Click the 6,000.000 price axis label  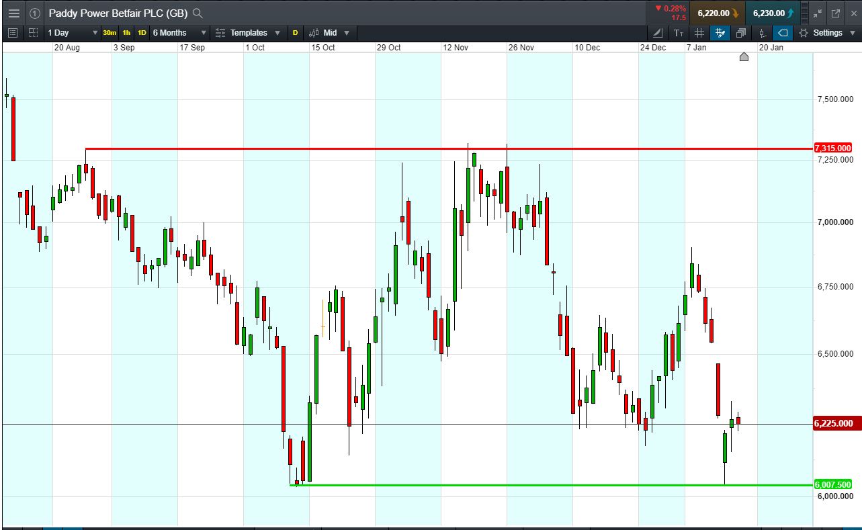click(x=835, y=496)
